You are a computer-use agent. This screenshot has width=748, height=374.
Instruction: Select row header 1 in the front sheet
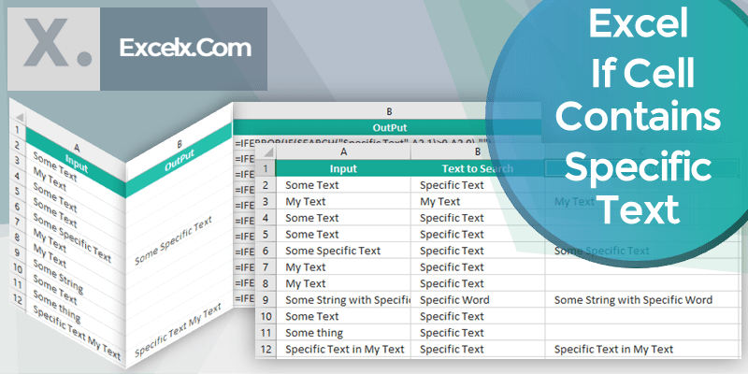266,168
